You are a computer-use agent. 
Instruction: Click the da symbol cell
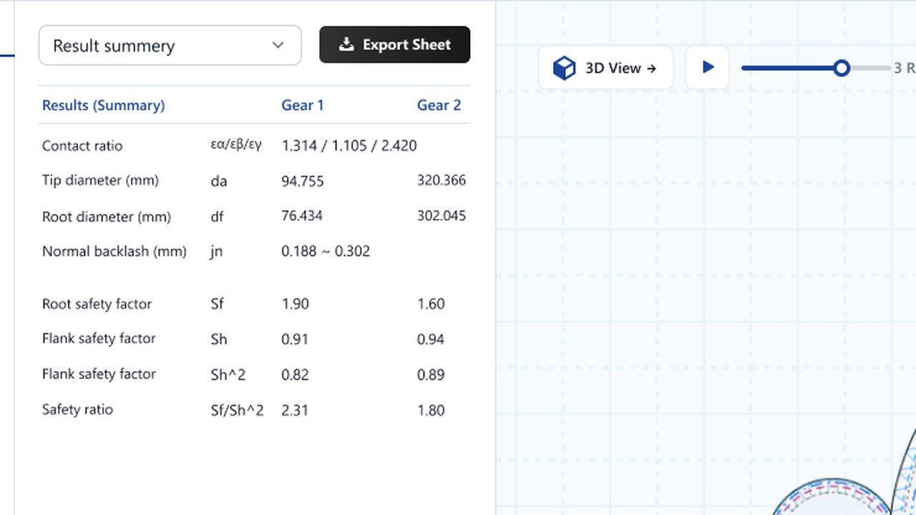[x=219, y=182]
